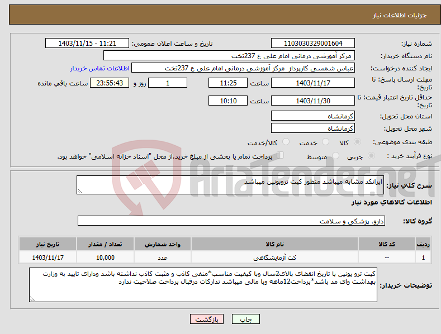The image size is (441, 334).
Task: Click the resize handle of شرح کلی نیاز box
Action: pyautogui.click(x=80, y=191)
